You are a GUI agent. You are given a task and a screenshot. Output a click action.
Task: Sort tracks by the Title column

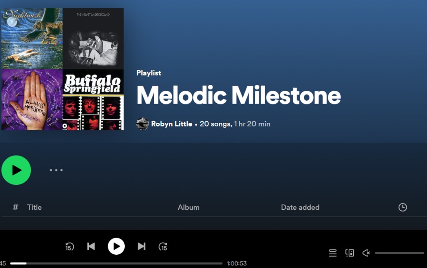pos(34,207)
